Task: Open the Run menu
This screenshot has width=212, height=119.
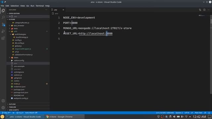Action: click(32, 6)
